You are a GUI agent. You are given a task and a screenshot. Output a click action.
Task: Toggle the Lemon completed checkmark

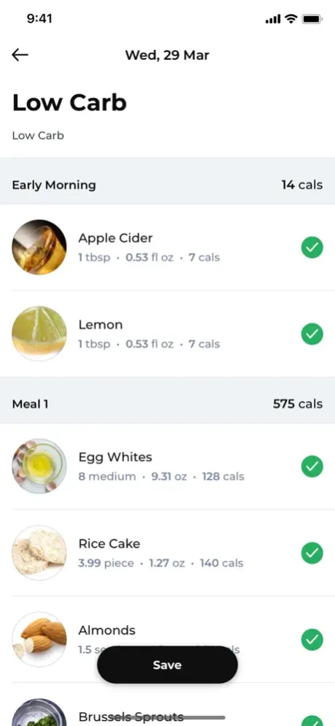coord(312,334)
